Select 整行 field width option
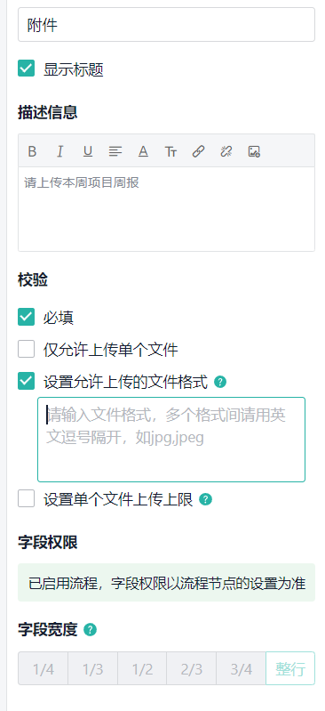The width and height of the screenshot is (325, 711). coord(290,668)
